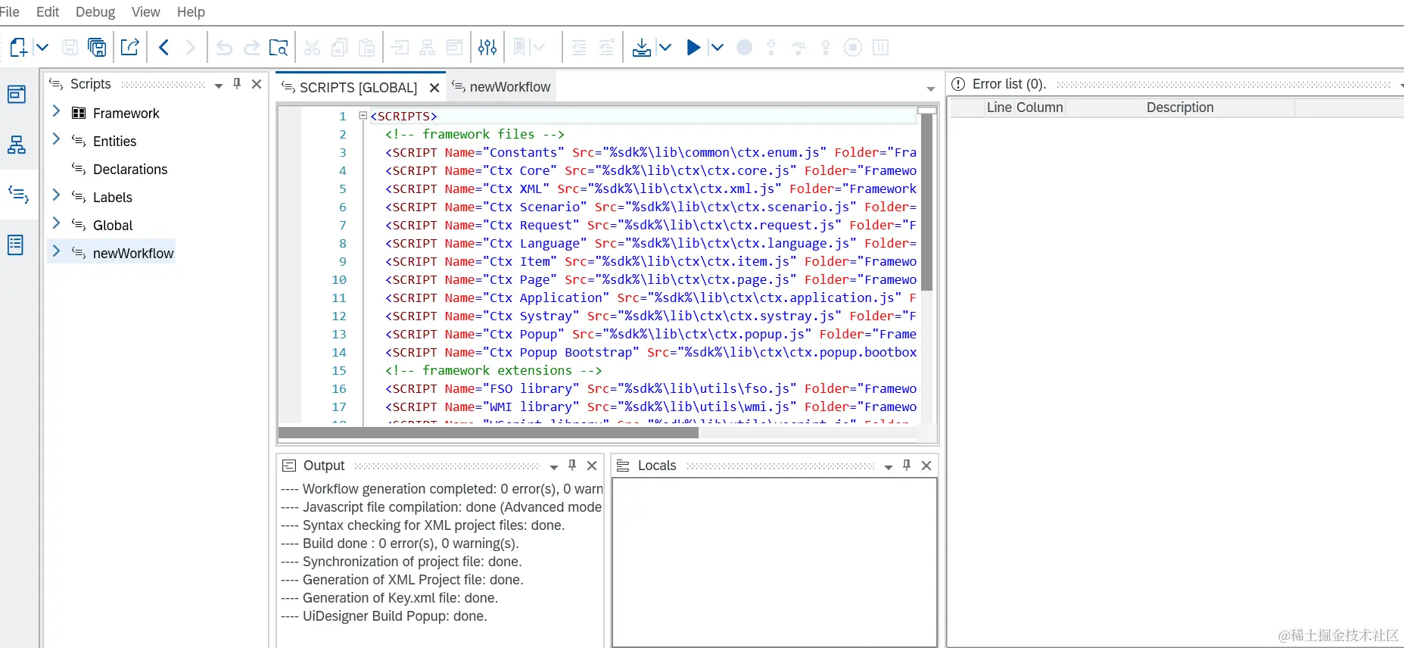Open the Scripts perspective sidebar icon
Screen dimensions: 1404x648
(x=18, y=195)
